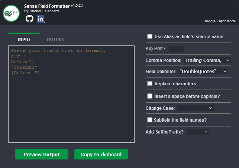This screenshot has width=239, height=168.
Task: Enable Use Alias as field's source name
Action: (150, 36)
